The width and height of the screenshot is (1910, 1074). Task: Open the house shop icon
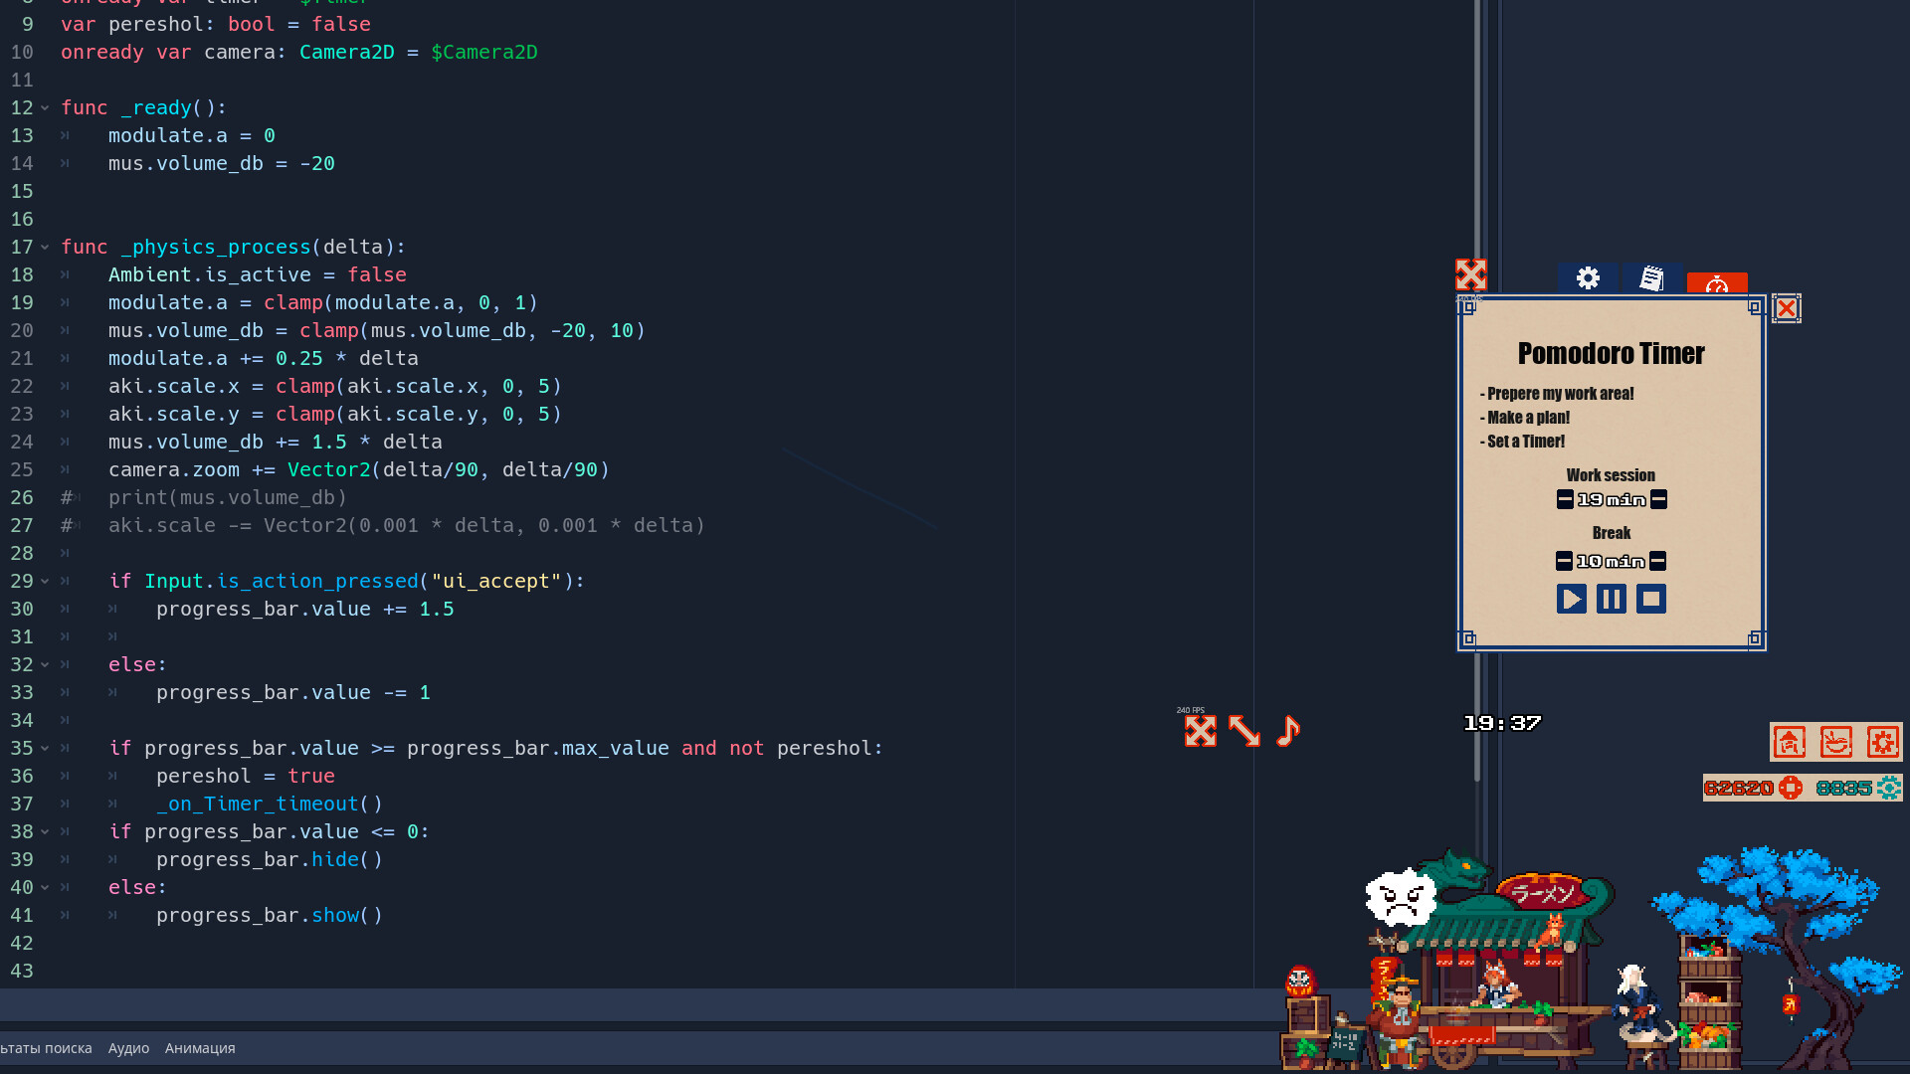(x=1790, y=742)
